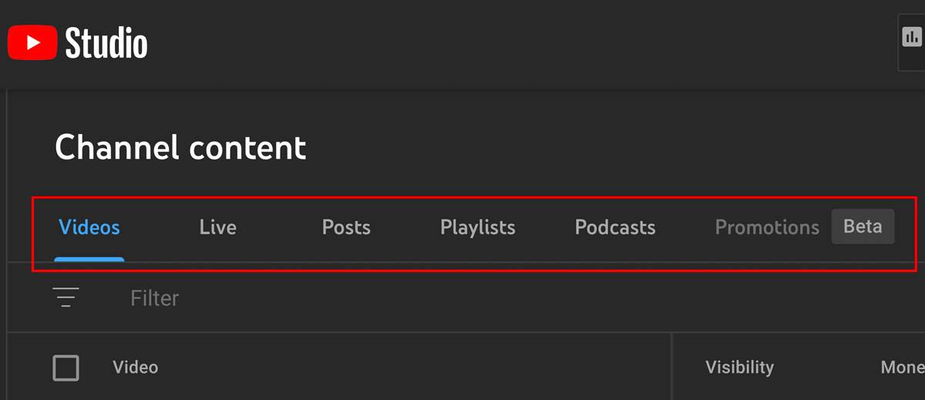Screen dimensions: 925x400
Task: Tick the select-all videos checkbox
Action: pyautogui.click(x=66, y=368)
